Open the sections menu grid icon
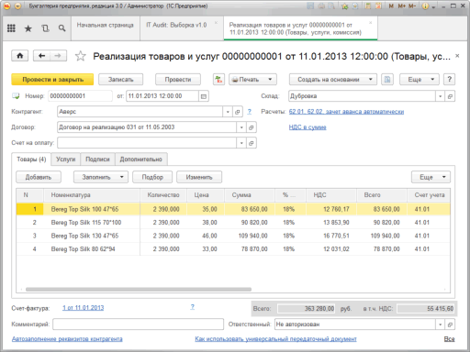470x352 pixels. 11,28
